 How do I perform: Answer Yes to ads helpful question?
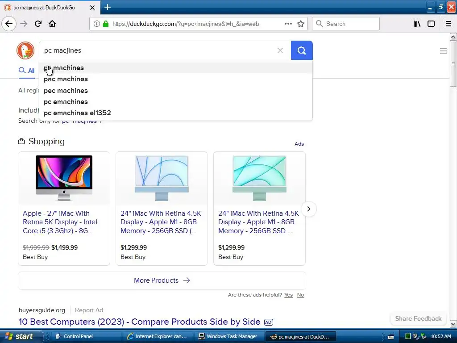point(289,295)
